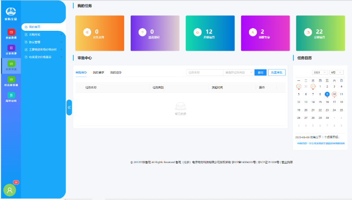The height and width of the screenshot is (200, 352).
Task: Expand the 协议管理 menu chevron
Action: [x=61, y=42]
